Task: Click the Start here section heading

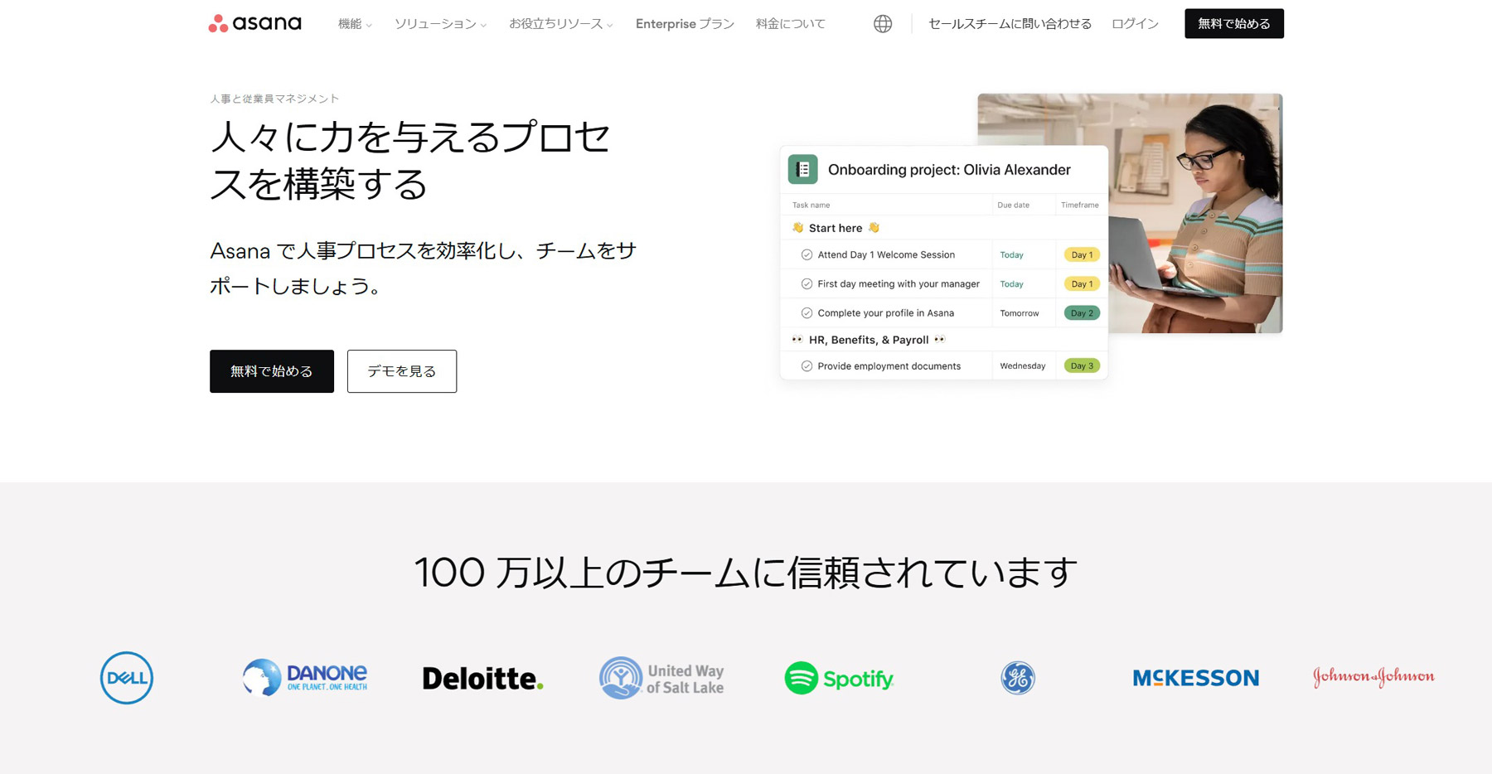Action: coord(836,228)
